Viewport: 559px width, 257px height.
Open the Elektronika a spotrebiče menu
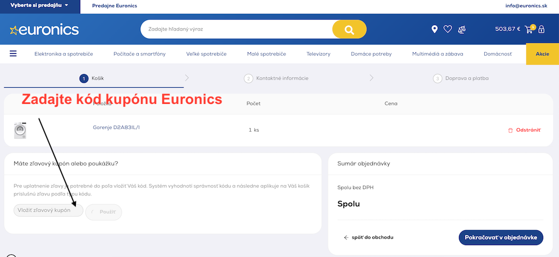[64, 54]
